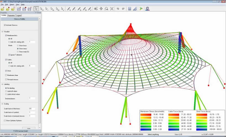Toggle the Activate Stresses checkbox
226x137 pixels.
(x=5, y=25)
